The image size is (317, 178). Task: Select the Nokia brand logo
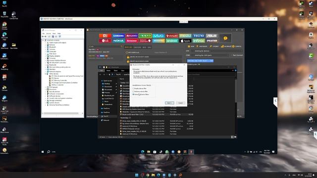pyautogui.click(x=118, y=41)
